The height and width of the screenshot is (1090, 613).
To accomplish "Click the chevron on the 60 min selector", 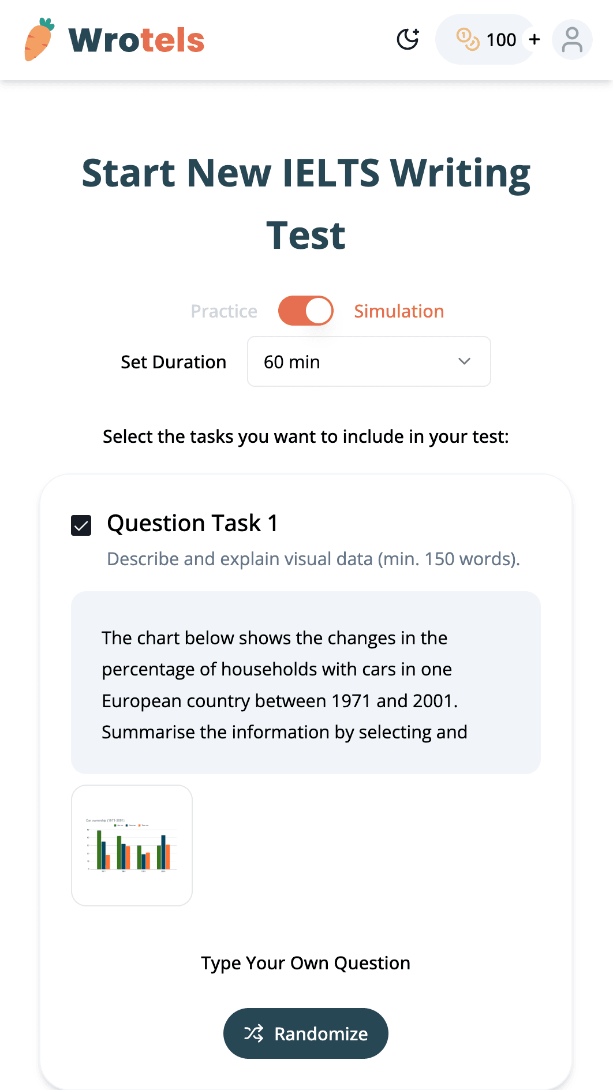I will pos(464,361).
